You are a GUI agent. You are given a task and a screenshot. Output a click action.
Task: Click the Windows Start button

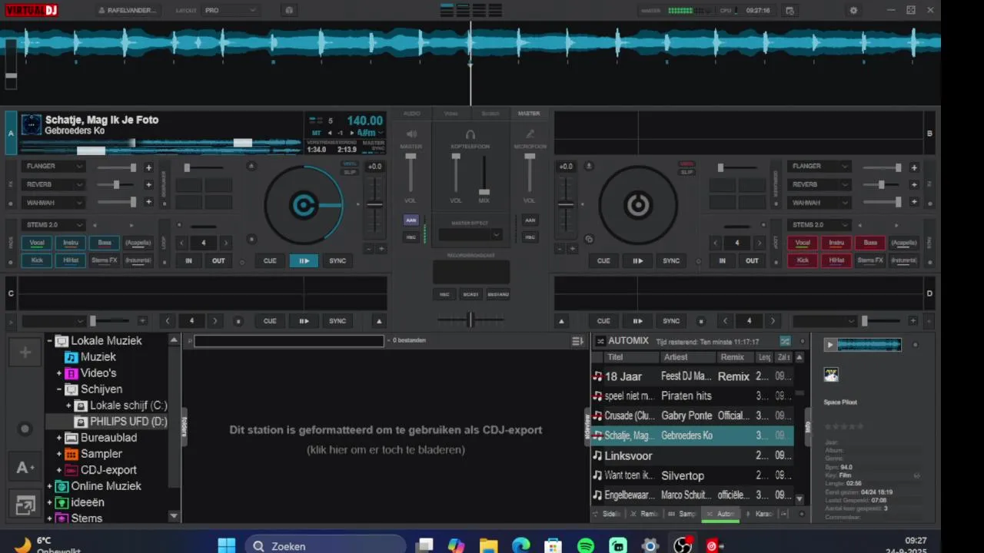[227, 545]
